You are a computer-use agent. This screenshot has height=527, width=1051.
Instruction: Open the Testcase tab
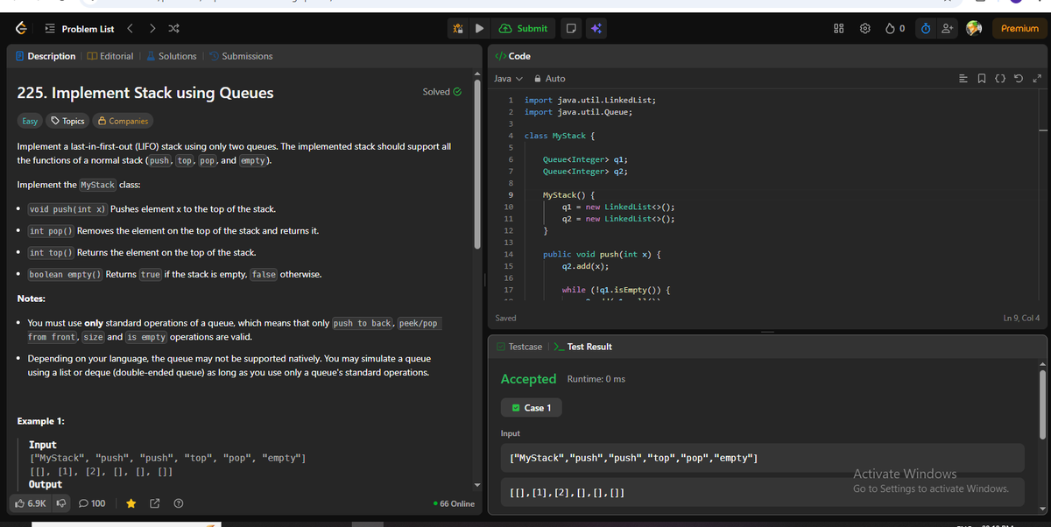click(518, 347)
